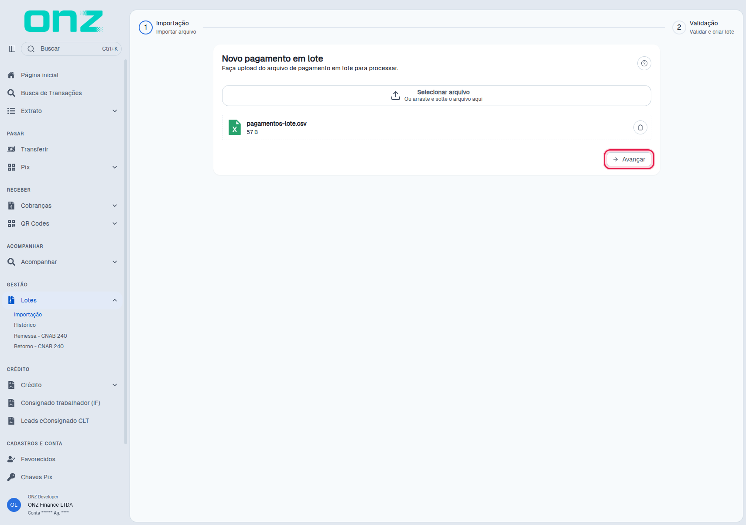The image size is (746, 525).
Task: Open the help question mark icon
Action: click(644, 63)
